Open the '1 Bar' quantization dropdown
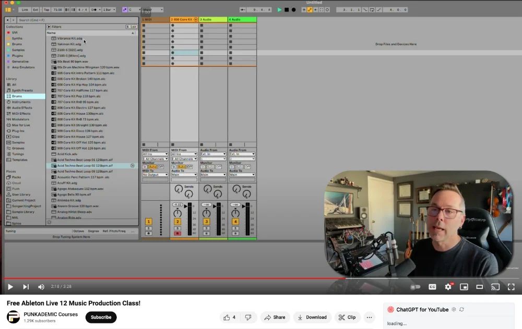This screenshot has height=329, width=522. click(109, 9)
